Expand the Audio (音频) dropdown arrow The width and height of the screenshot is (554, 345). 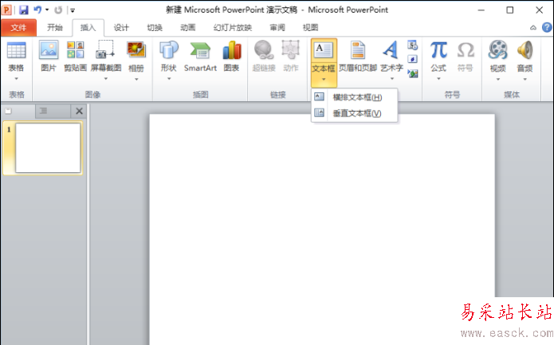[525, 80]
